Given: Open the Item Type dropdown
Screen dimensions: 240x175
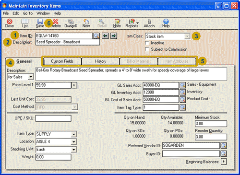Looking at the screenshot, I should [73, 134].
